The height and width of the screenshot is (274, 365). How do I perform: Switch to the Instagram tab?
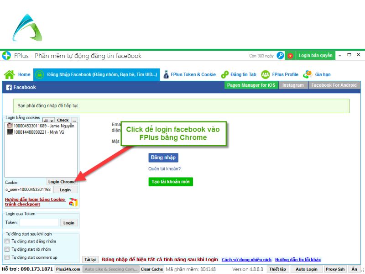click(x=293, y=85)
